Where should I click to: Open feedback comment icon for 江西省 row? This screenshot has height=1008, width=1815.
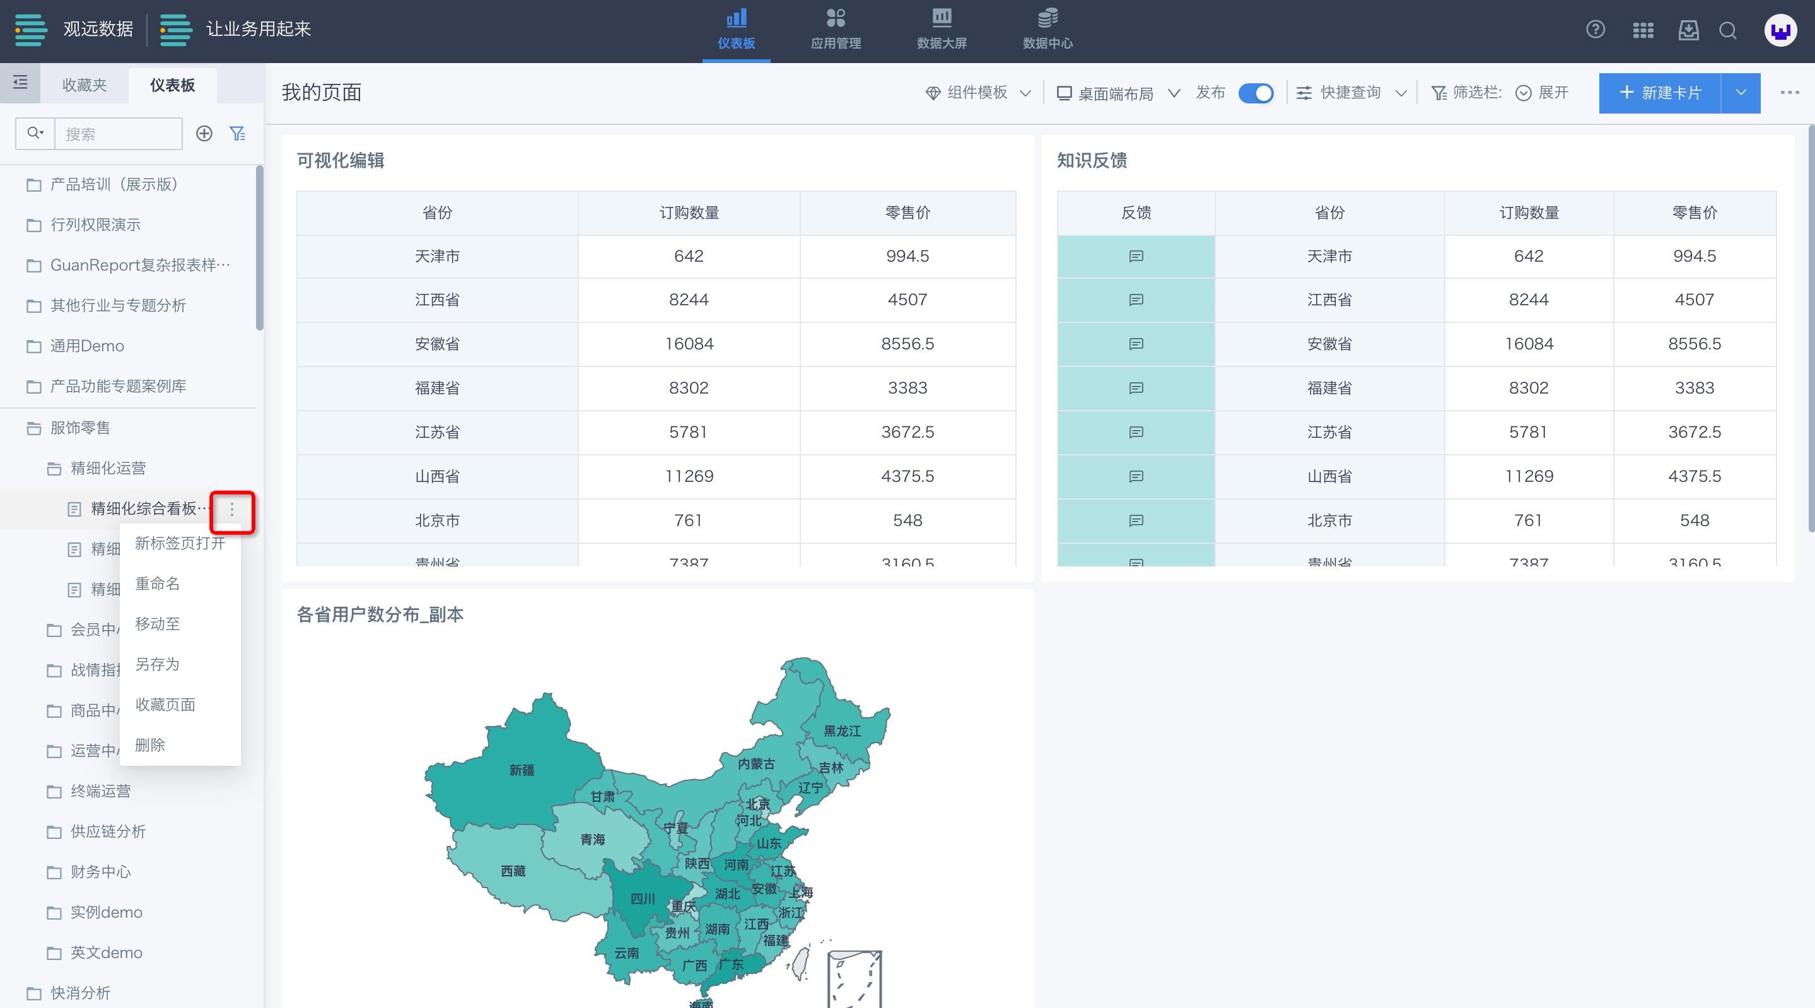tap(1136, 300)
